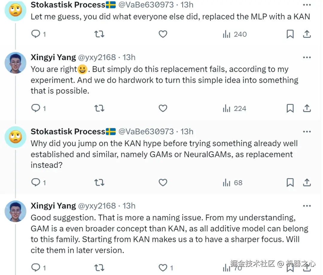Reply to the "KAN hype" tweet
323x275 pixels.
tap(36, 183)
